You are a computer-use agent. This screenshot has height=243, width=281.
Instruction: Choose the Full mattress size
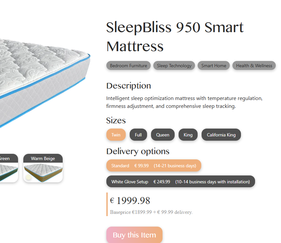[x=138, y=135]
